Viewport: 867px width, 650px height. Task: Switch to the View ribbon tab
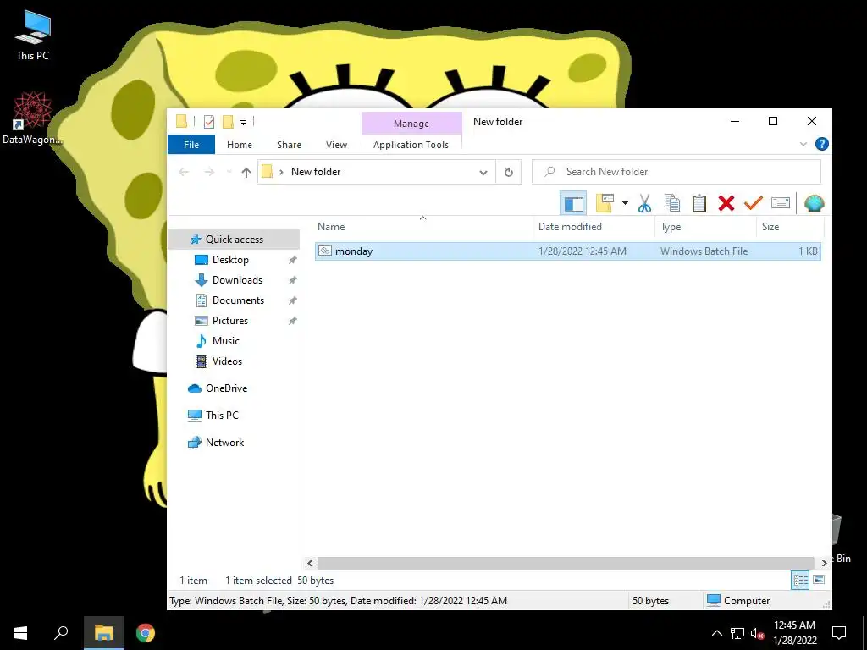click(x=336, y=145)
